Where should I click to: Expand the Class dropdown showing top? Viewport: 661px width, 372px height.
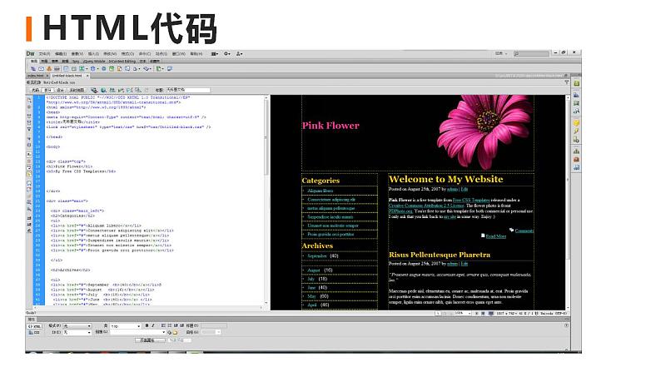click(x=125, y=325)
